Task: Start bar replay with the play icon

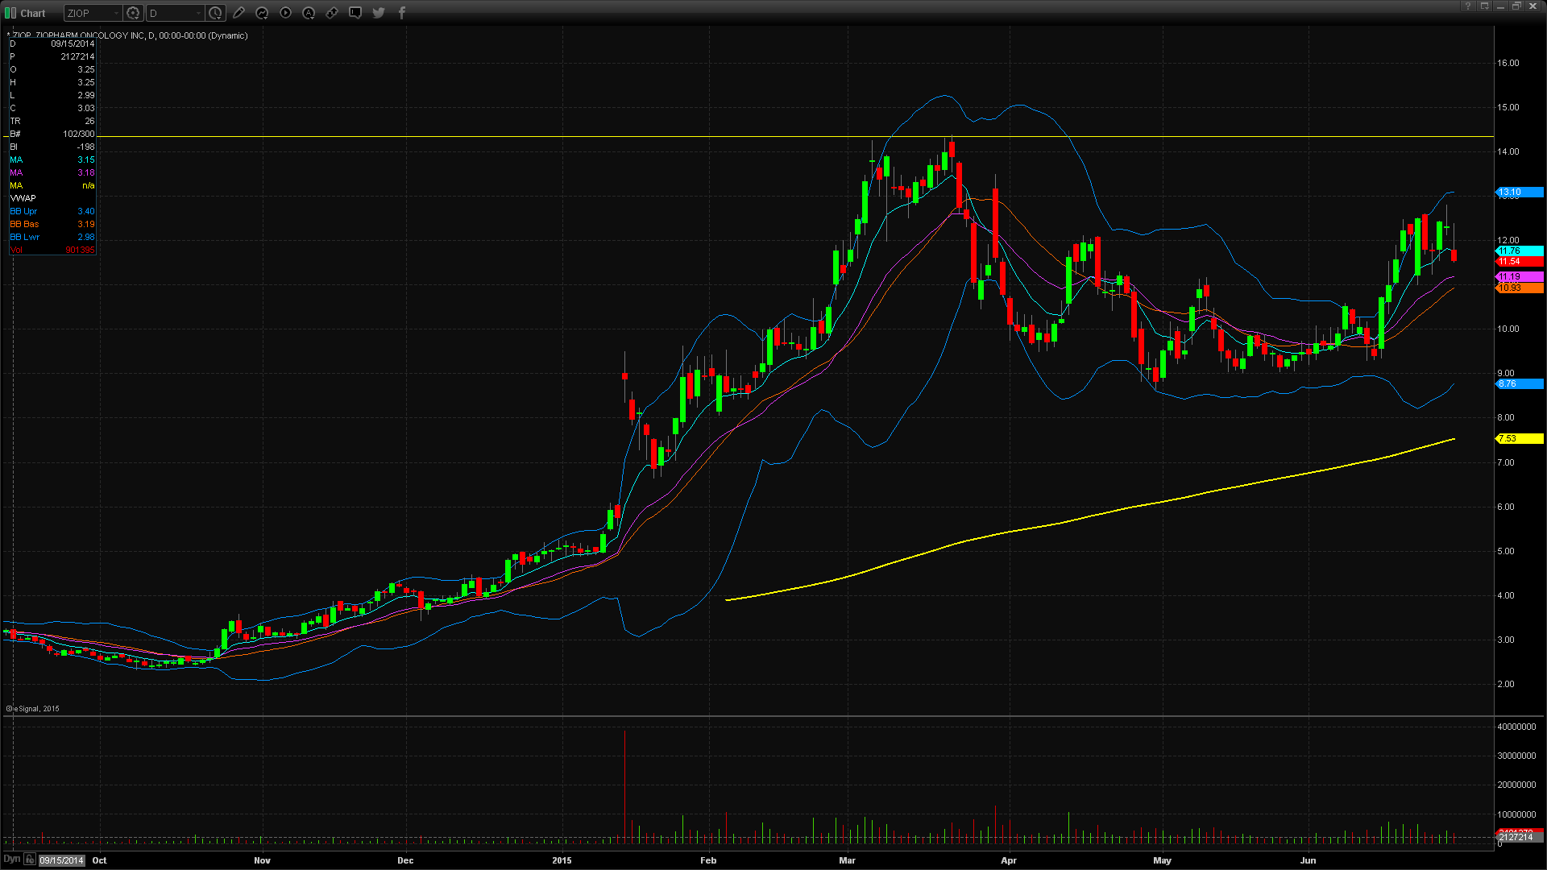Action: pyautogui.click(x=285, y=13)
